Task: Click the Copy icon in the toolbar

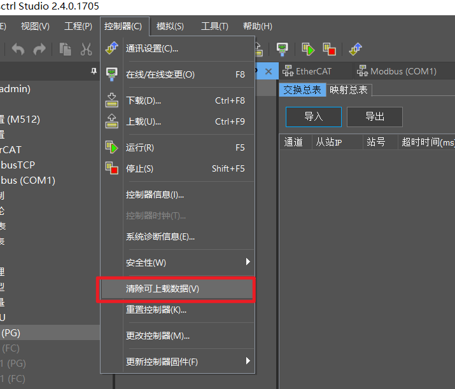Action: click(x=65, y=49)
